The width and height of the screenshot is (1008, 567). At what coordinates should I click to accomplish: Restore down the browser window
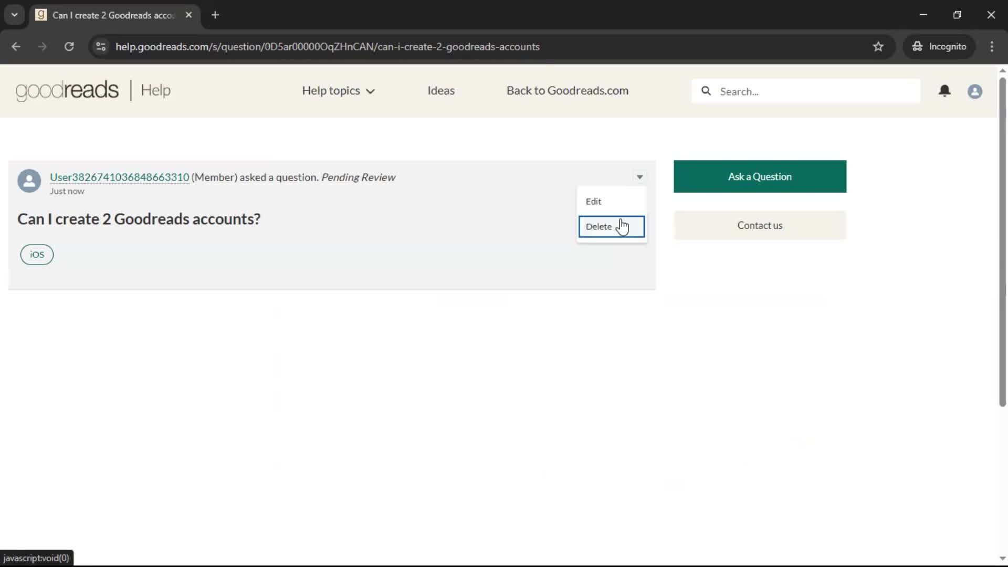[957, 15]
